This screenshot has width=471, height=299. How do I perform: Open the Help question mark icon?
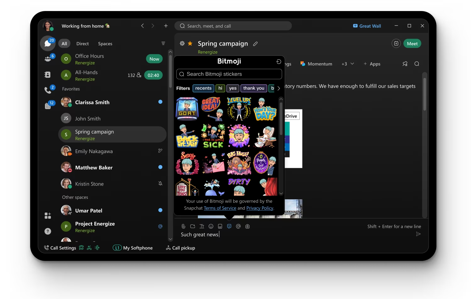click(x=48, y=231)
